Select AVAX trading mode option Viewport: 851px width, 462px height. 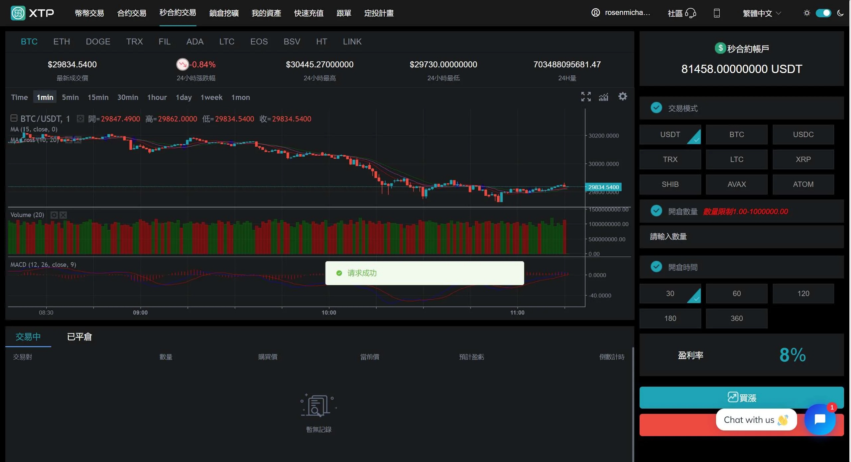click(736, 184)
